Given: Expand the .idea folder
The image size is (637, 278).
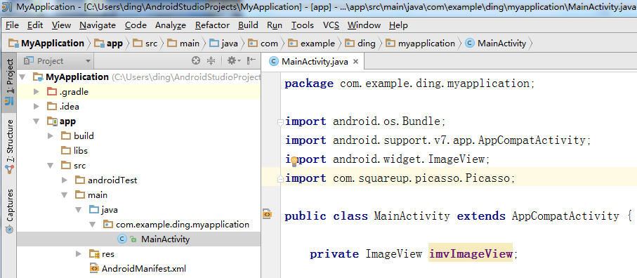Looking at the screenshot, I should click(x=37, y=107).
